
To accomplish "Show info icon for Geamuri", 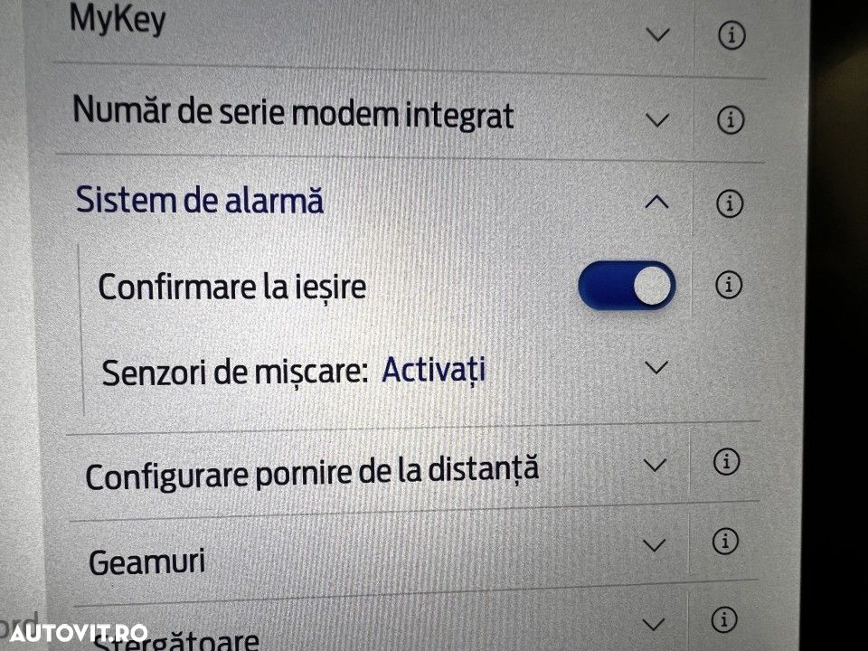I will (x=725, y=542).
